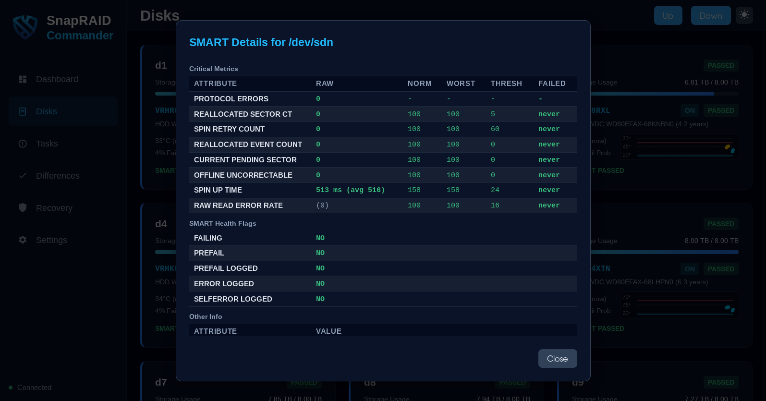Click the Differences checkmark icon
The width and height of the screenshot is (766, 401).
coord(23,176)
